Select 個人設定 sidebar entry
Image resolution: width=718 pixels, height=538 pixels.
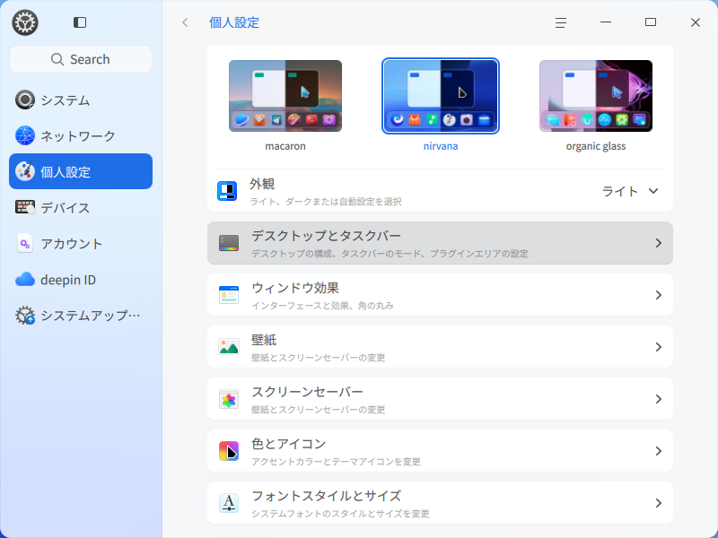pos(81,171)
